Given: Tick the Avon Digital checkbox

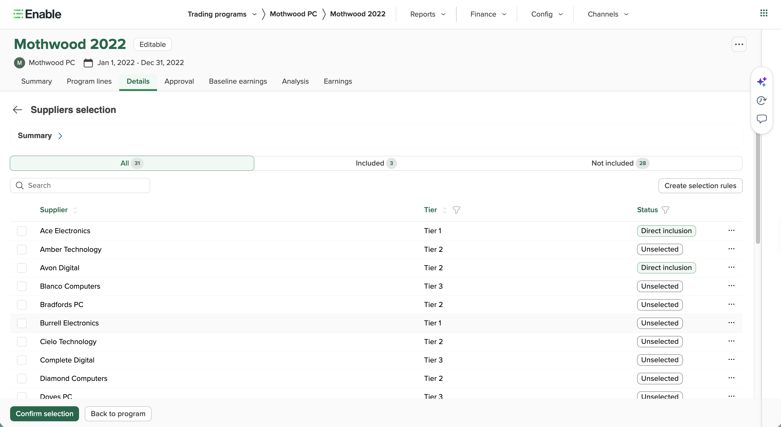Looking at the screenshot, I should click(22, 268).
